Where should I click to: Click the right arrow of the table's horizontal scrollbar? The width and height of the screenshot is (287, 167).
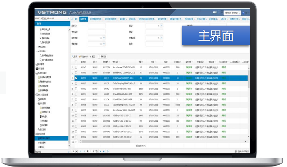245,141
